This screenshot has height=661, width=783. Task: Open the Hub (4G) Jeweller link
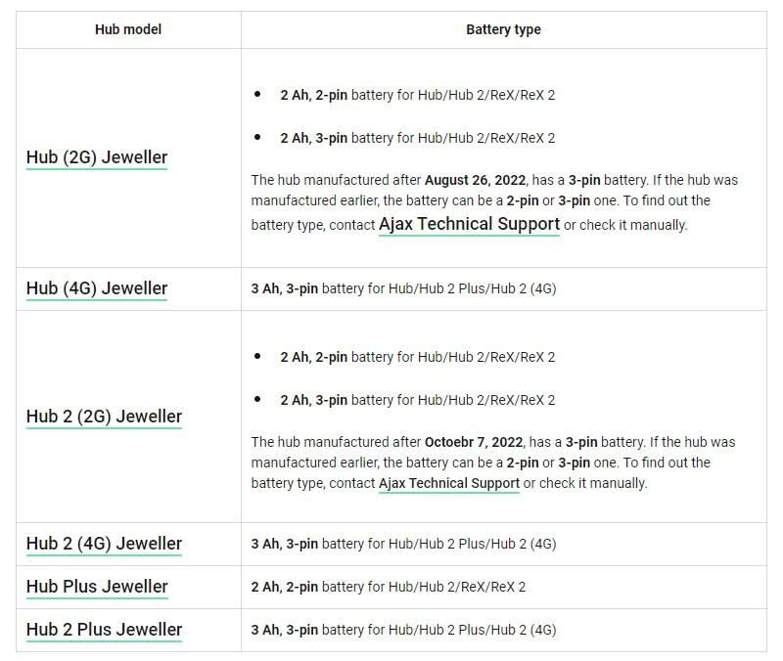[x=97, y=288]
